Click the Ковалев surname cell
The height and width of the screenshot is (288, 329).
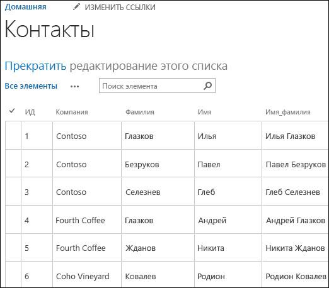click(158, 275)
